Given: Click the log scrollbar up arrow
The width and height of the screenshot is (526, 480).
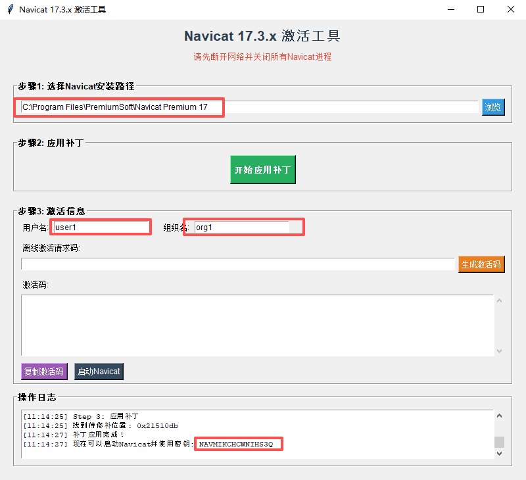Looking at the screenshot, I should (499, 416).
